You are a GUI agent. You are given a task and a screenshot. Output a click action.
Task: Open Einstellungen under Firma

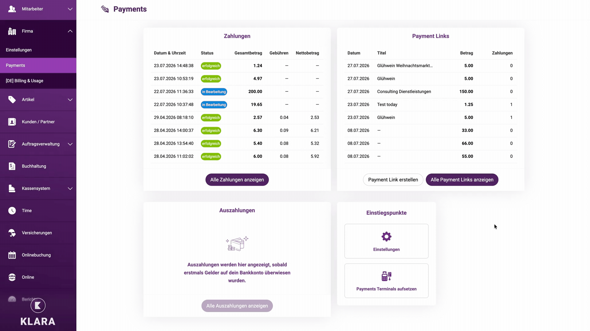click(38, 50)
